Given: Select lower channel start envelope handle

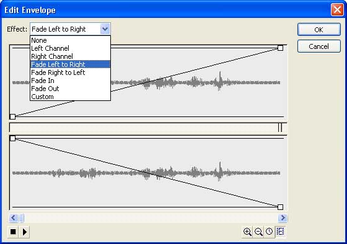Looking at the screenshot, I should pos(12,138).
